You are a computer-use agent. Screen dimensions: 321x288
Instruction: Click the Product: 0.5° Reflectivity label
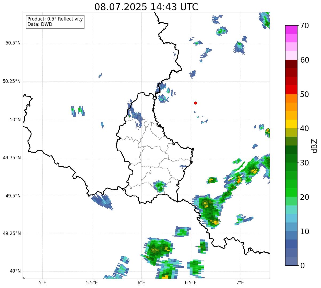[x=55, y=19]
